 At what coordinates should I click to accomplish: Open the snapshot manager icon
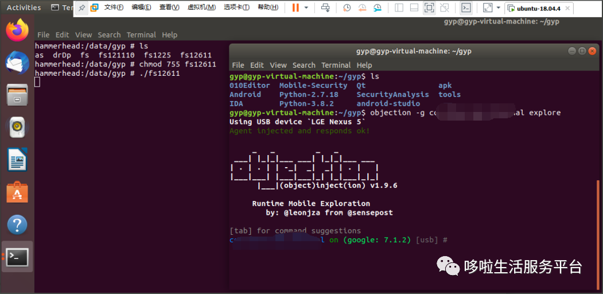click(378, 7)
